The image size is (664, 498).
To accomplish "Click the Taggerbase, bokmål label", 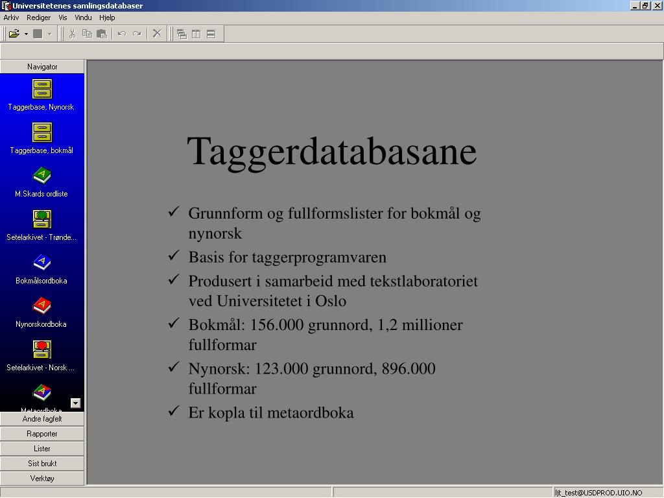I will pyautogui.click(x=41, y=150).
